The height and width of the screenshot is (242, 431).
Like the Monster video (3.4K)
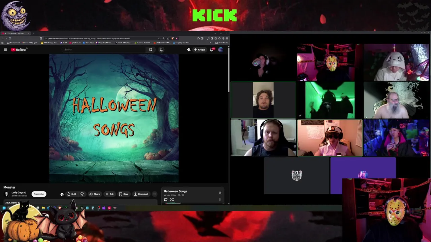(x=71, y=194)
